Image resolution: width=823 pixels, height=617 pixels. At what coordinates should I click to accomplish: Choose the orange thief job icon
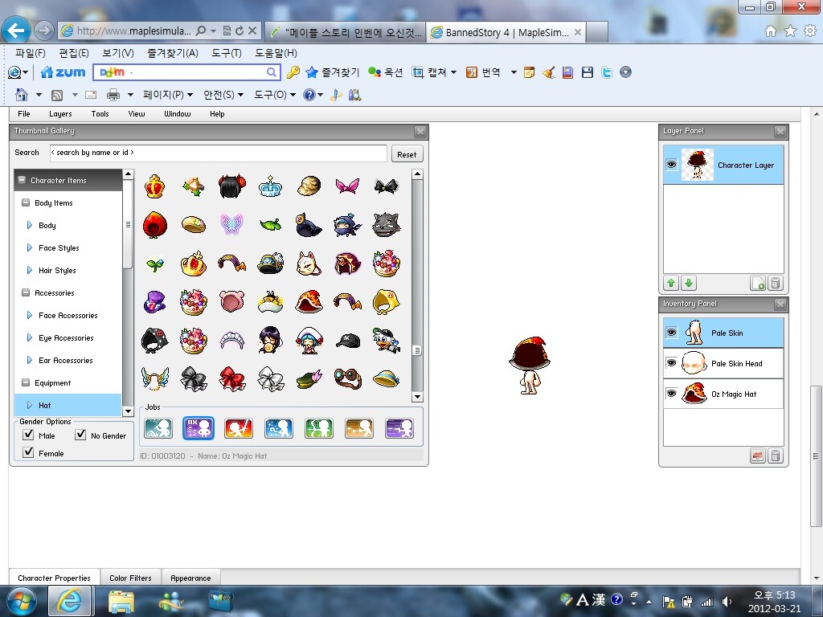359,428
